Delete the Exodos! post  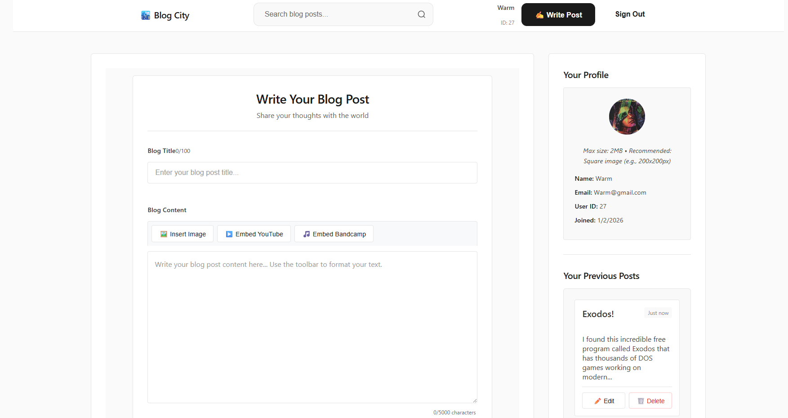coord(650,401)
